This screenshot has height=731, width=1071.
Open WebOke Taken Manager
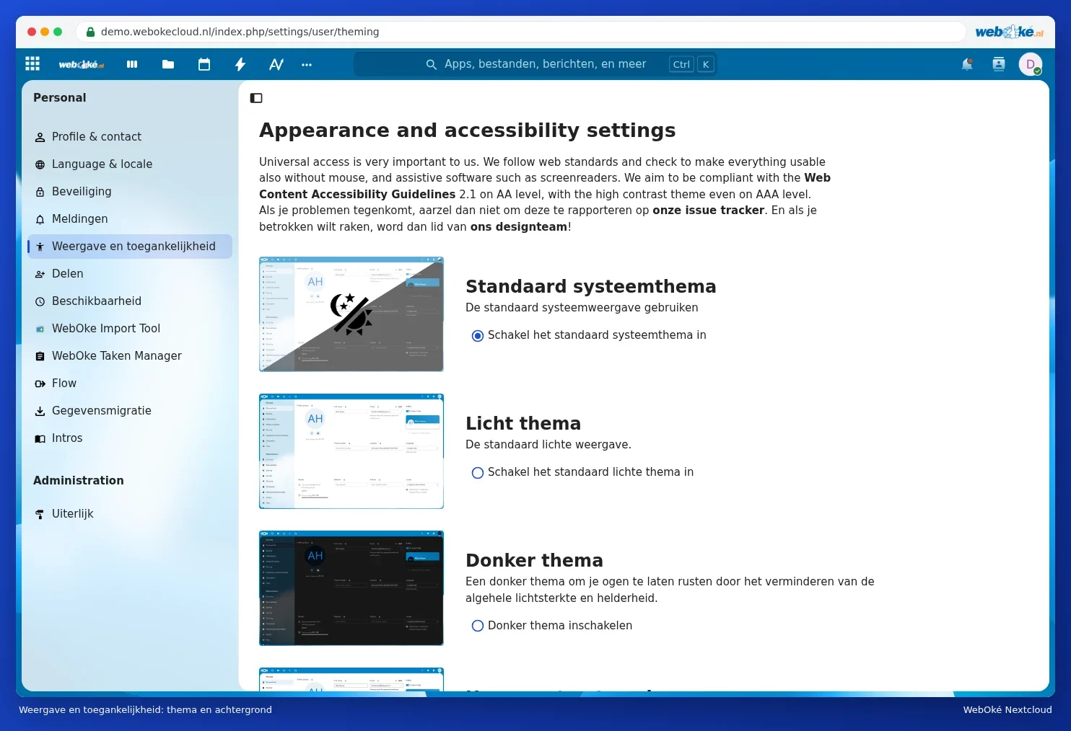(x=130, y=355)
